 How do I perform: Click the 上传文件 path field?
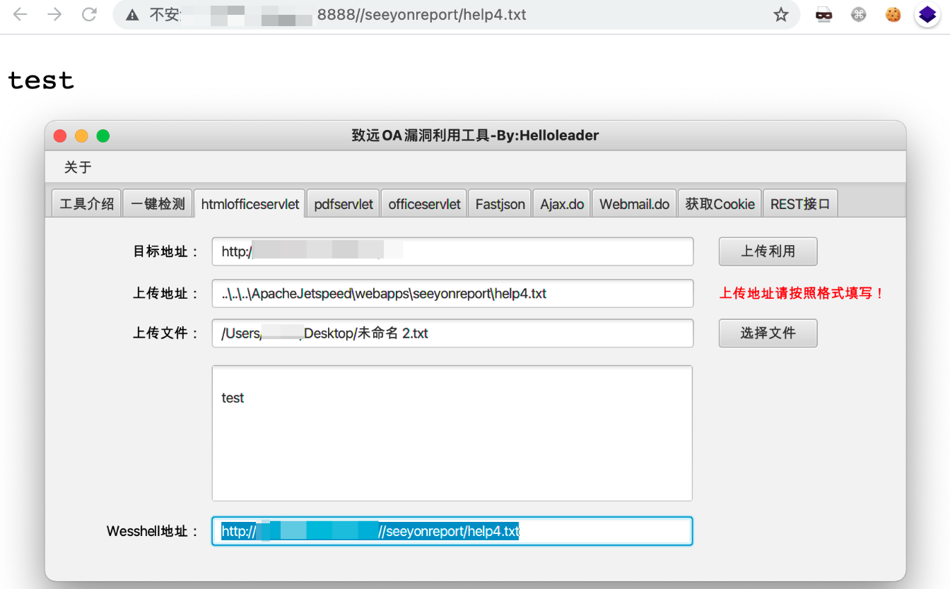(452, 333)
